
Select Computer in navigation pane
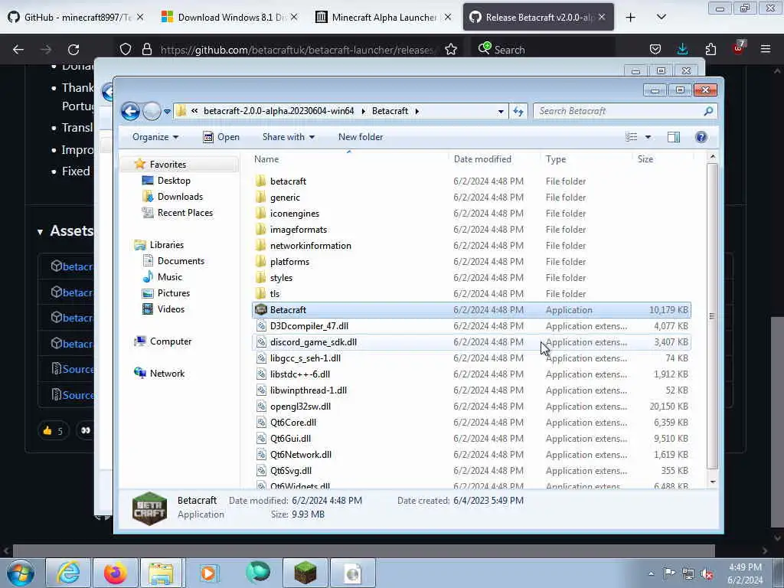pyautogui.click(x=171, y=341)
